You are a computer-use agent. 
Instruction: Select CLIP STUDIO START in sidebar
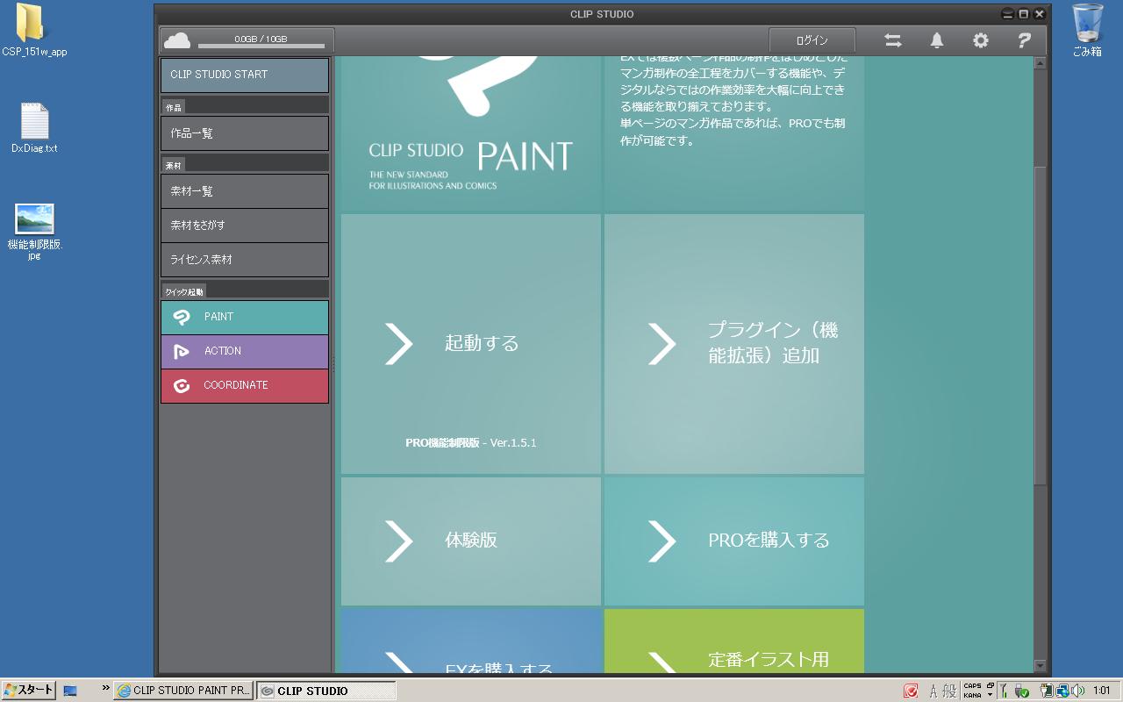[x=245, y=75]
